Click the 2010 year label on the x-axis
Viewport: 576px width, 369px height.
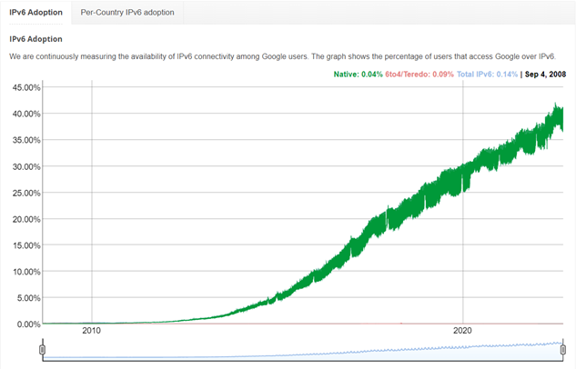click(92, 331)
